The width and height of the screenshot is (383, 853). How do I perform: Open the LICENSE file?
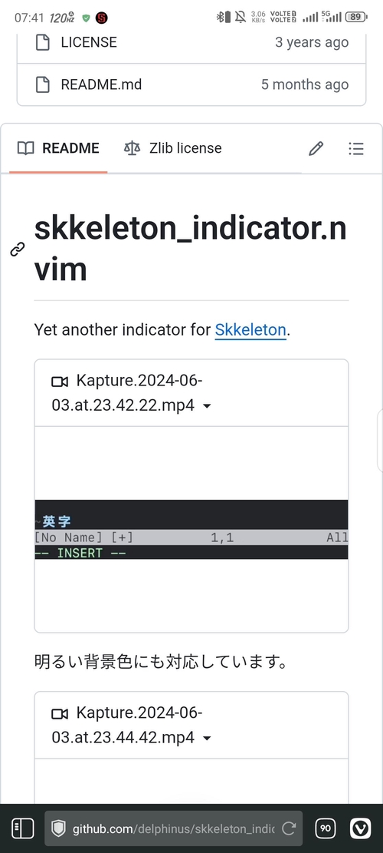tap(89, 42)
